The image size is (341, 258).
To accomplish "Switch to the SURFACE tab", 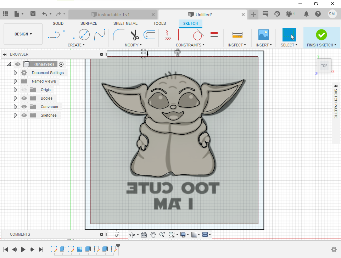I will tap(89, 23).
